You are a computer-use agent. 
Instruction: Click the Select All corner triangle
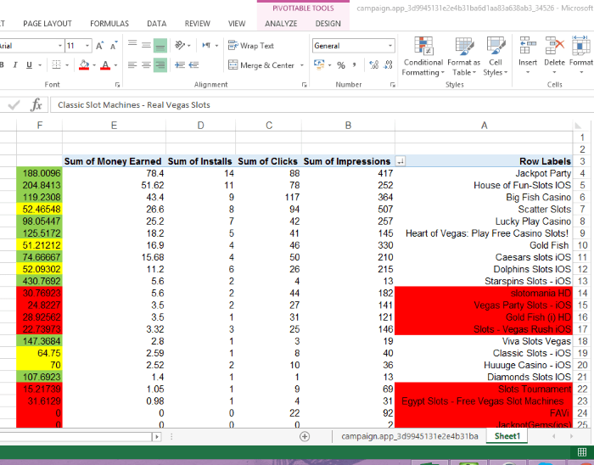578,126
